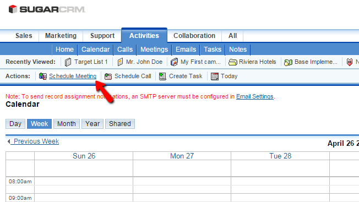Click the Schedule Meeting icon

pos(43,76)
